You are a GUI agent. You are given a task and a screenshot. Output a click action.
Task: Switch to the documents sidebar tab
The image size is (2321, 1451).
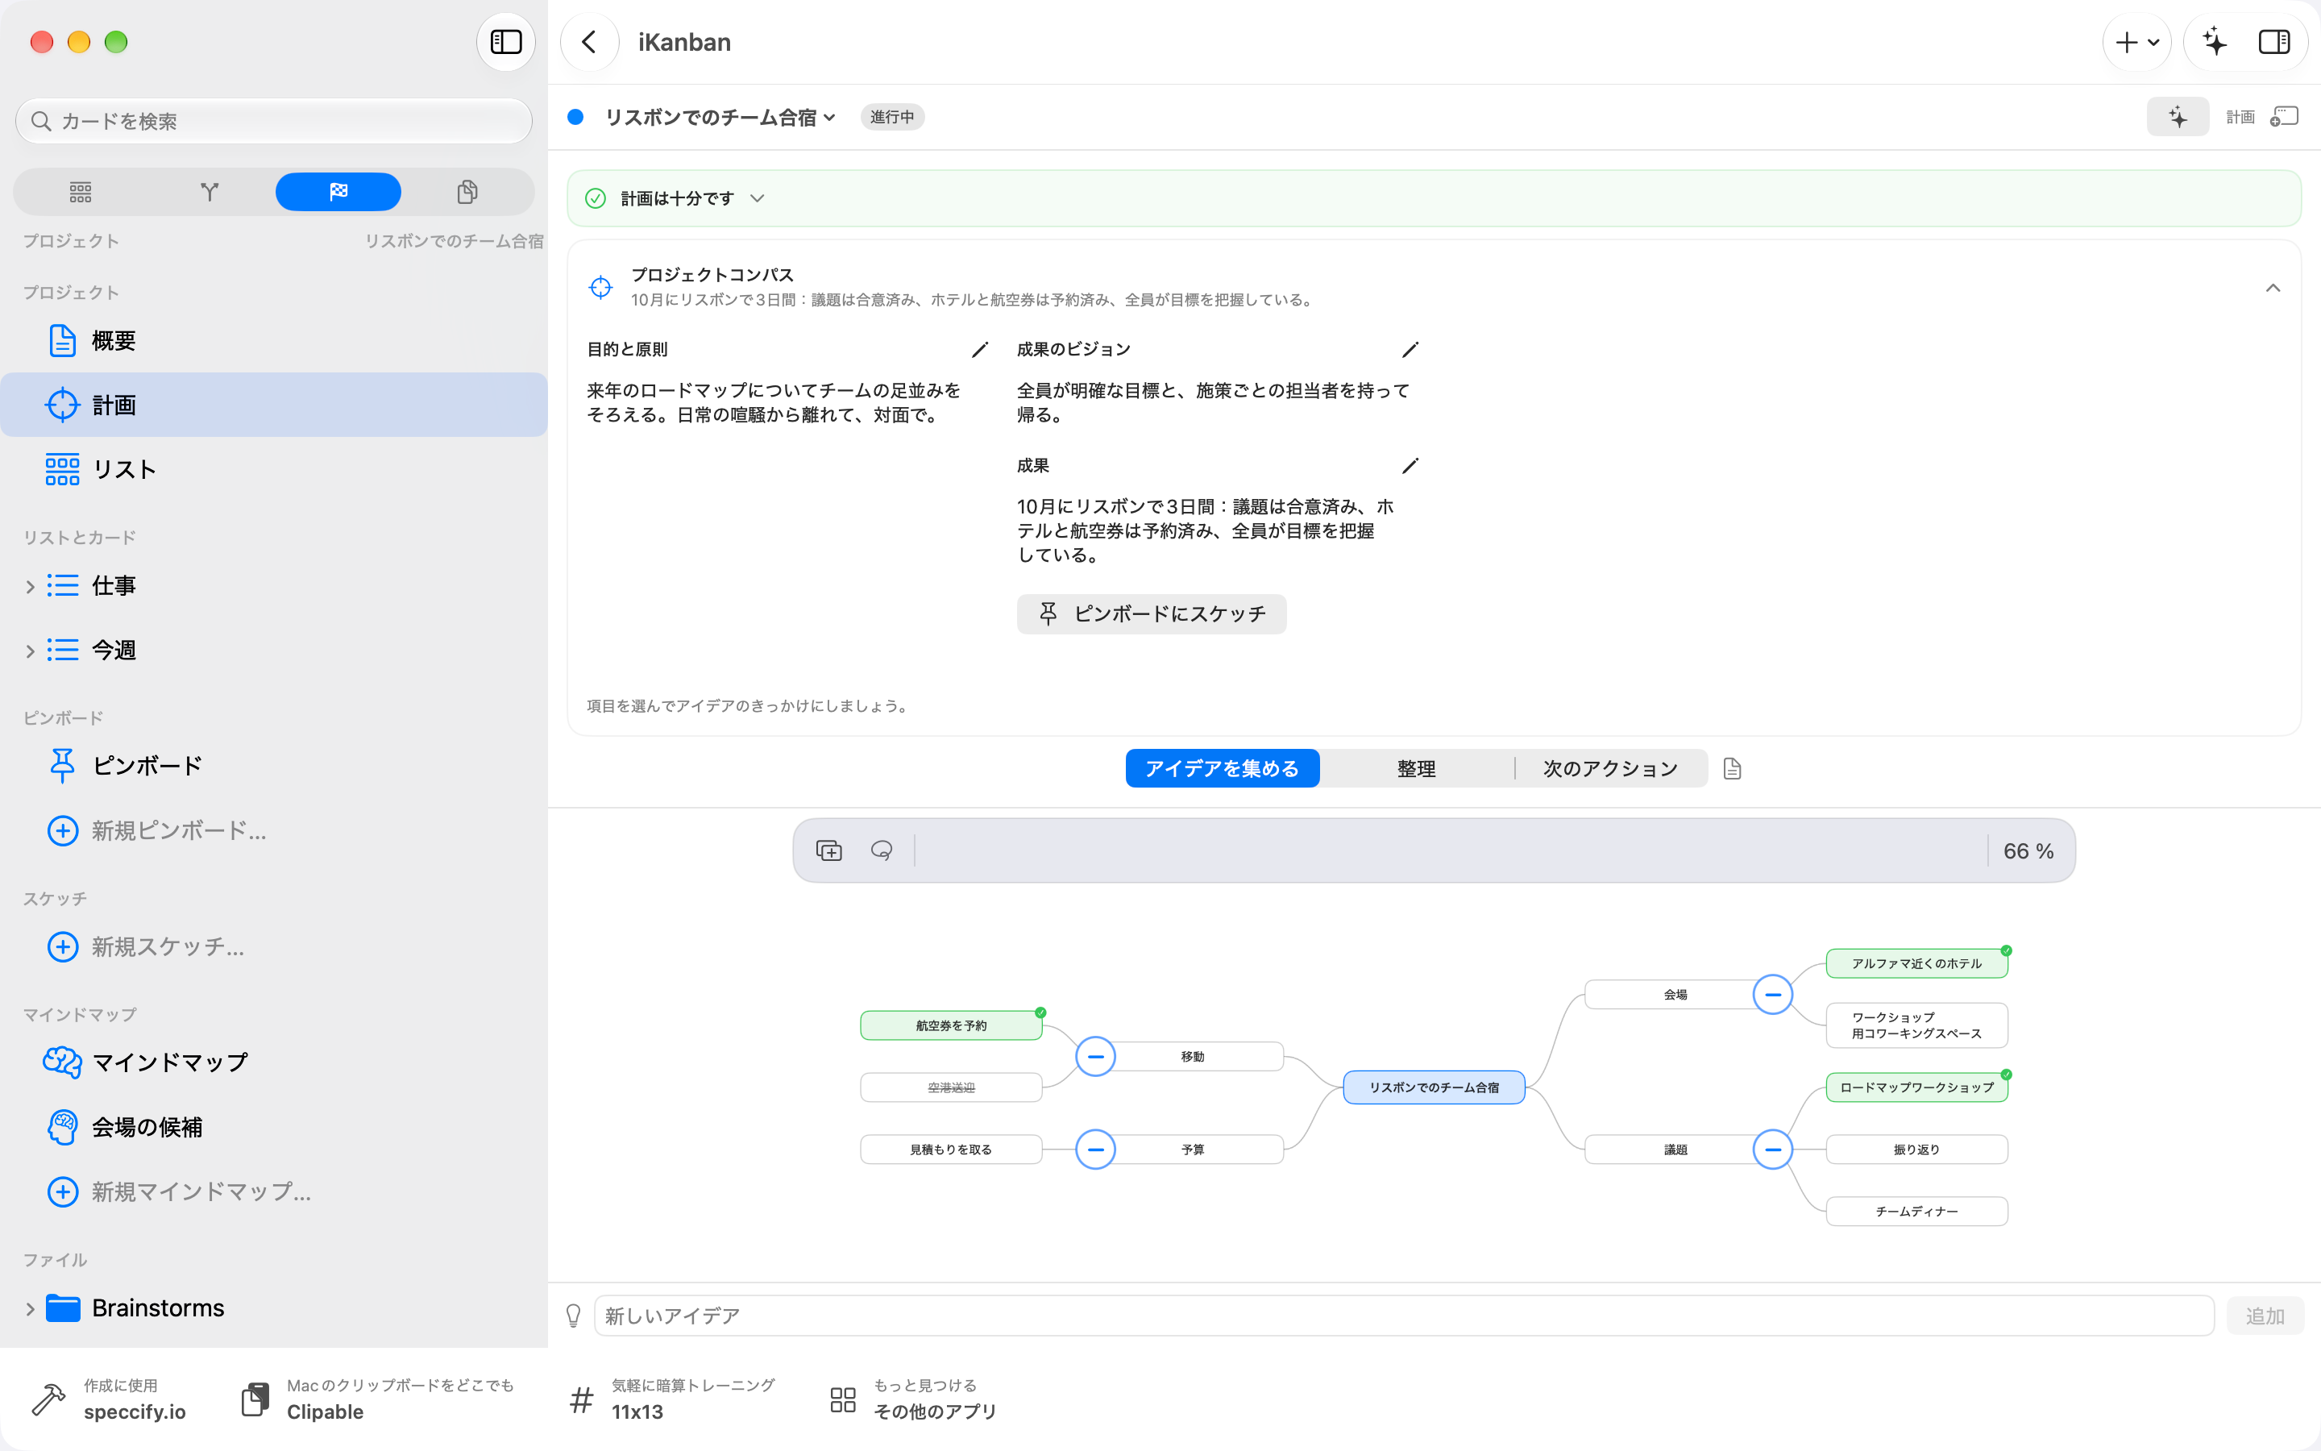pos(467,192)
